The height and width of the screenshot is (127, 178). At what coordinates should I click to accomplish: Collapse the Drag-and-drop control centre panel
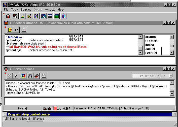tap(5, 114)
